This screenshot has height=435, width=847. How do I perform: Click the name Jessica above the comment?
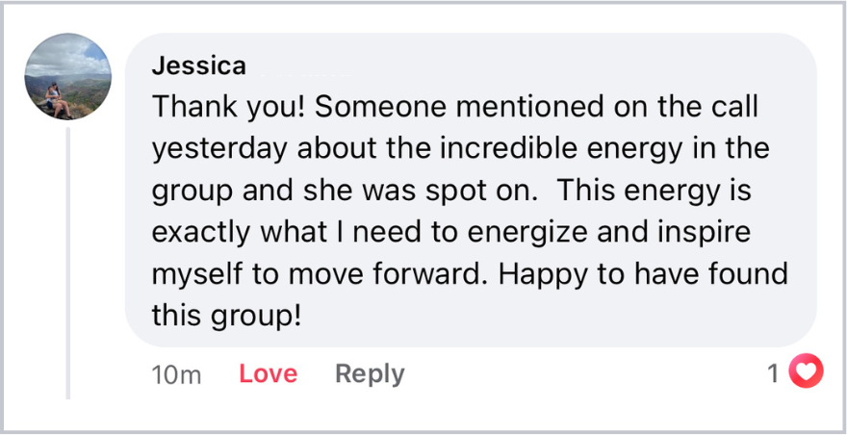click(199, 66)
